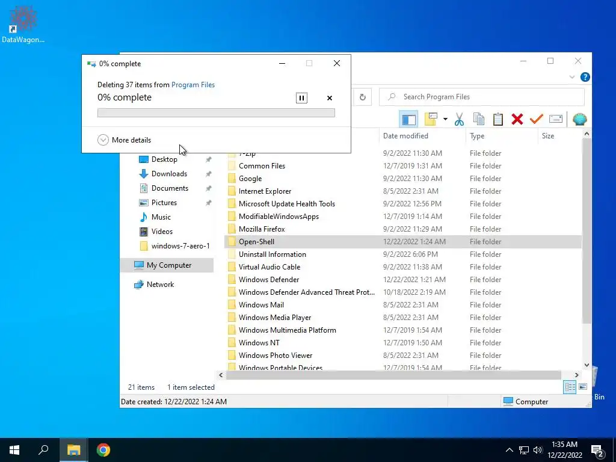Open taskbar Search magnifier
616x462 pixels.
pyautogui.click(x=43, y=450)
